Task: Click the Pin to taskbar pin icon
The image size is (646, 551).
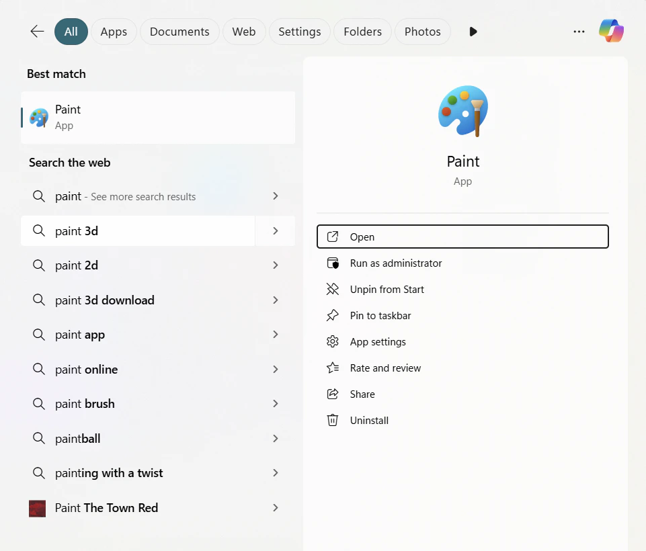Action: point(333,315)
